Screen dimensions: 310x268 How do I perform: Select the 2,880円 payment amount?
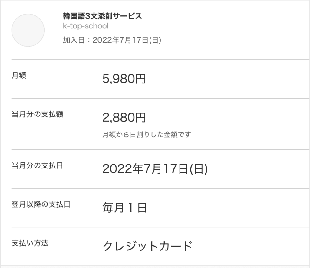pyautogui.click(x=124, y=117)
